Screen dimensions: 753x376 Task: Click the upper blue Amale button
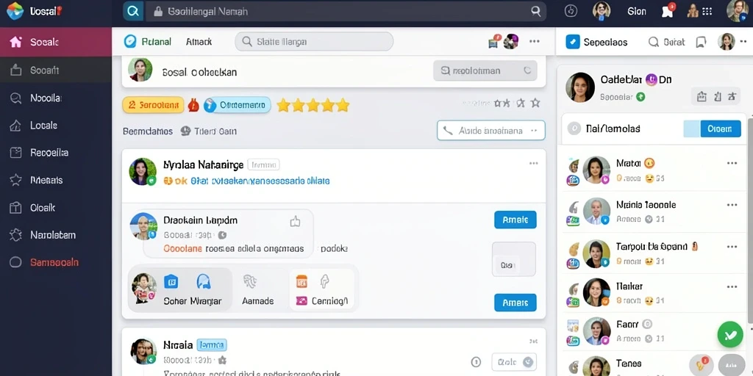pos(515,220)
